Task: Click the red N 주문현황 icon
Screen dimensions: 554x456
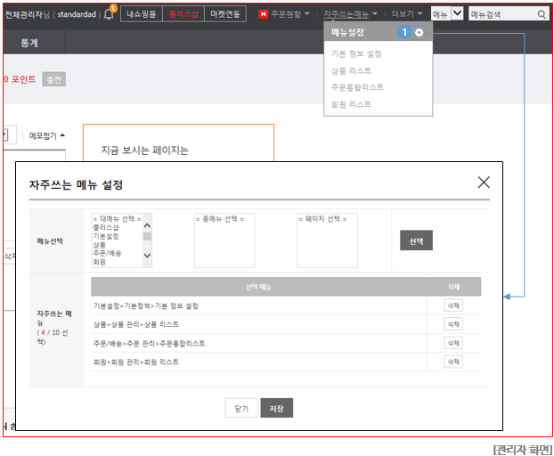Action: (263, 13)
